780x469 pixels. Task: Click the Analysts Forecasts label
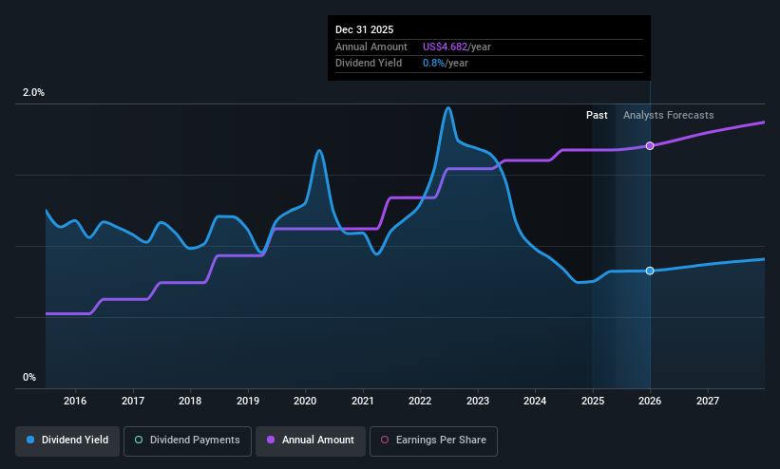[x=668, y=115]
